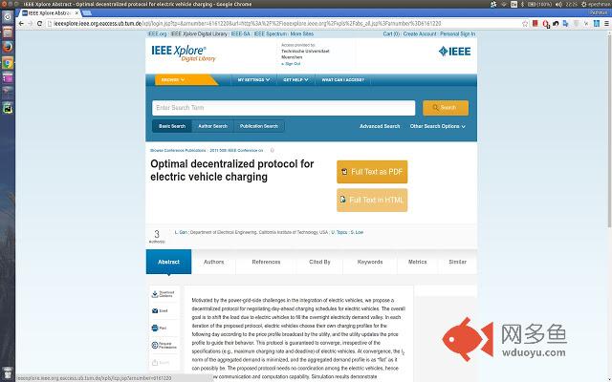Screen dimensions: 612x382
Task: Click the More Sites link
Action: click(x=302, y=34)
